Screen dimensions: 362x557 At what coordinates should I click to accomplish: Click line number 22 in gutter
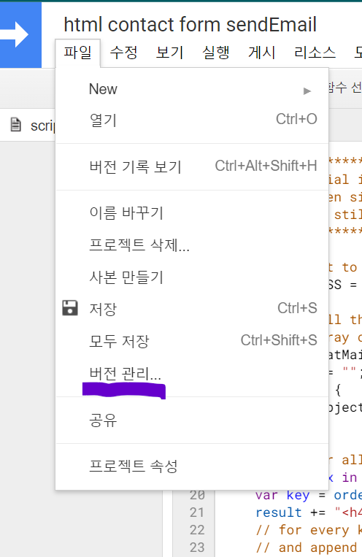pos(197,530)
